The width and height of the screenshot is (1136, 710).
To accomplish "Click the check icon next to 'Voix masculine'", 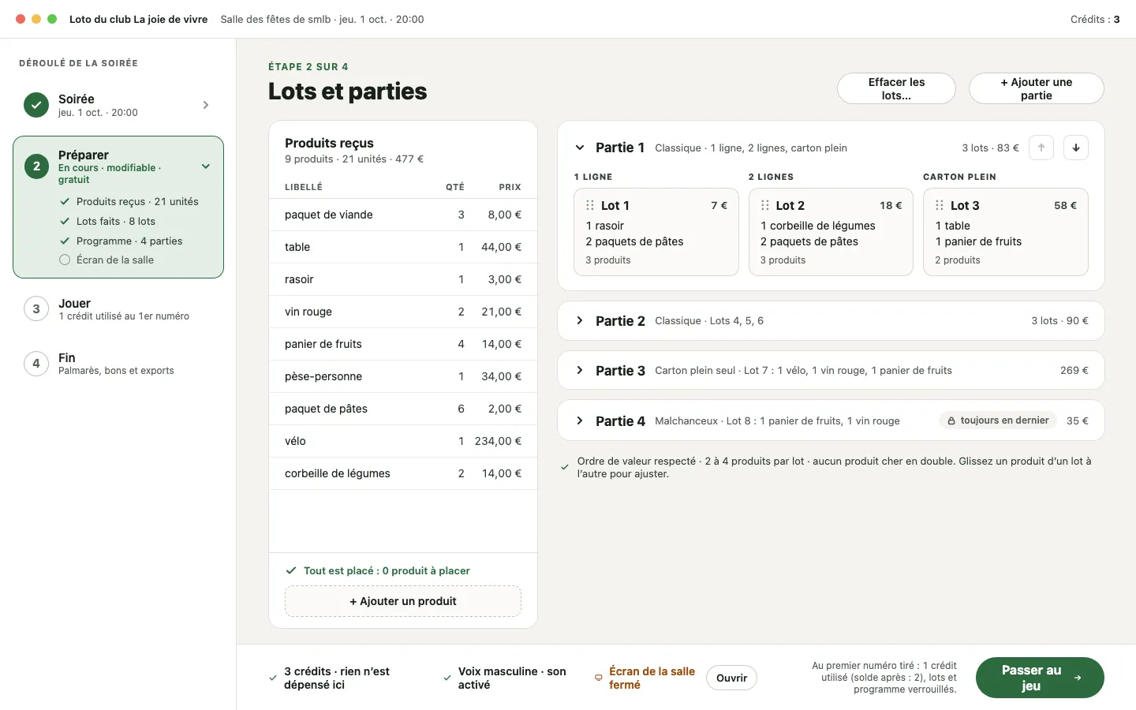I will pos(447,678).
